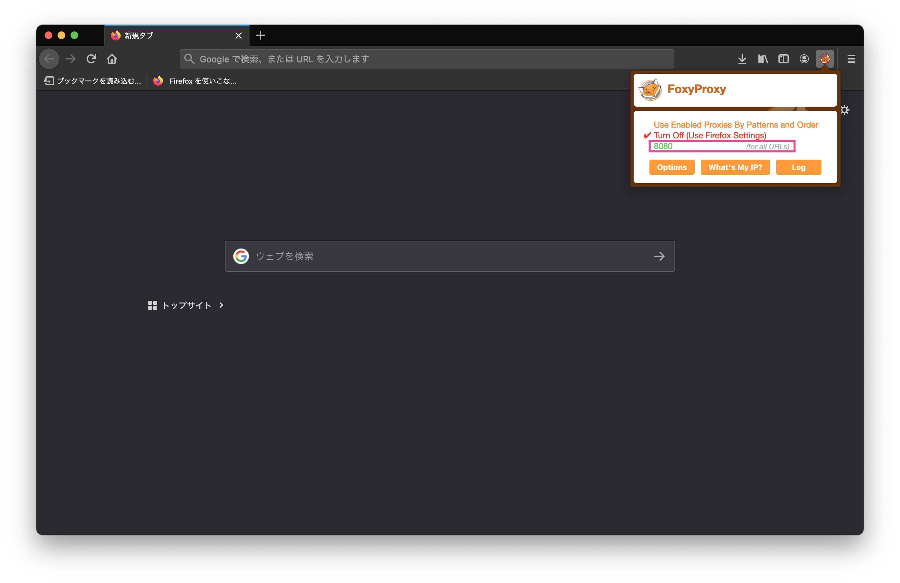Click the トップサイト heading
Image resolution: width=900 pixels, height=583 pixels.
click(187, 305)
